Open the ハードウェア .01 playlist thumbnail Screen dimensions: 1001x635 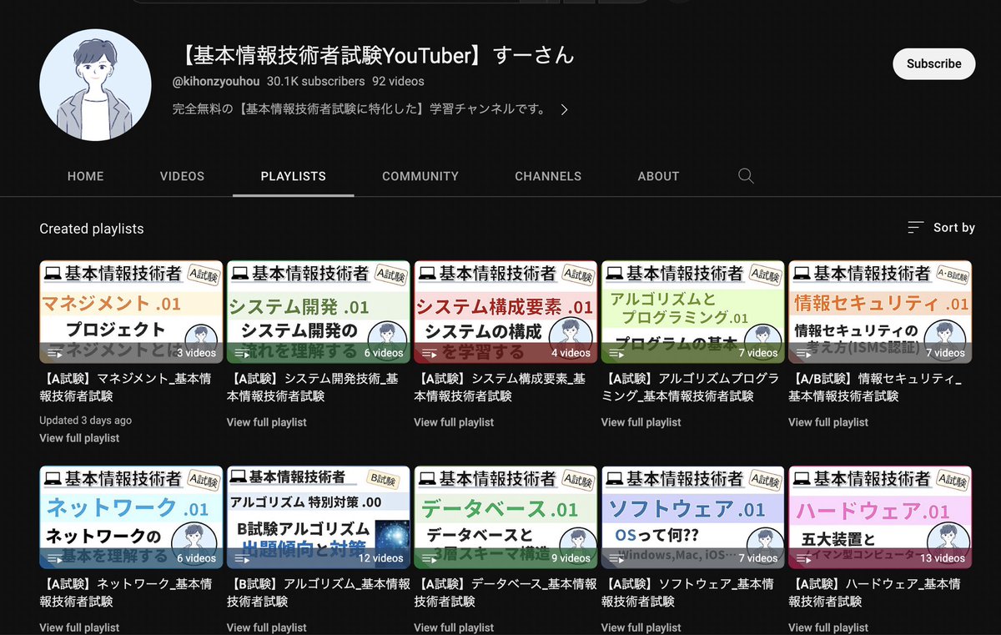point(880,517)
